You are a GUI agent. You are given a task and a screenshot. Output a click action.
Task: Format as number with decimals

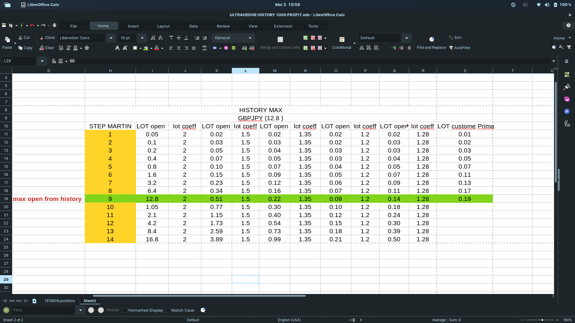pyautogui.click(x=234, y=48)
